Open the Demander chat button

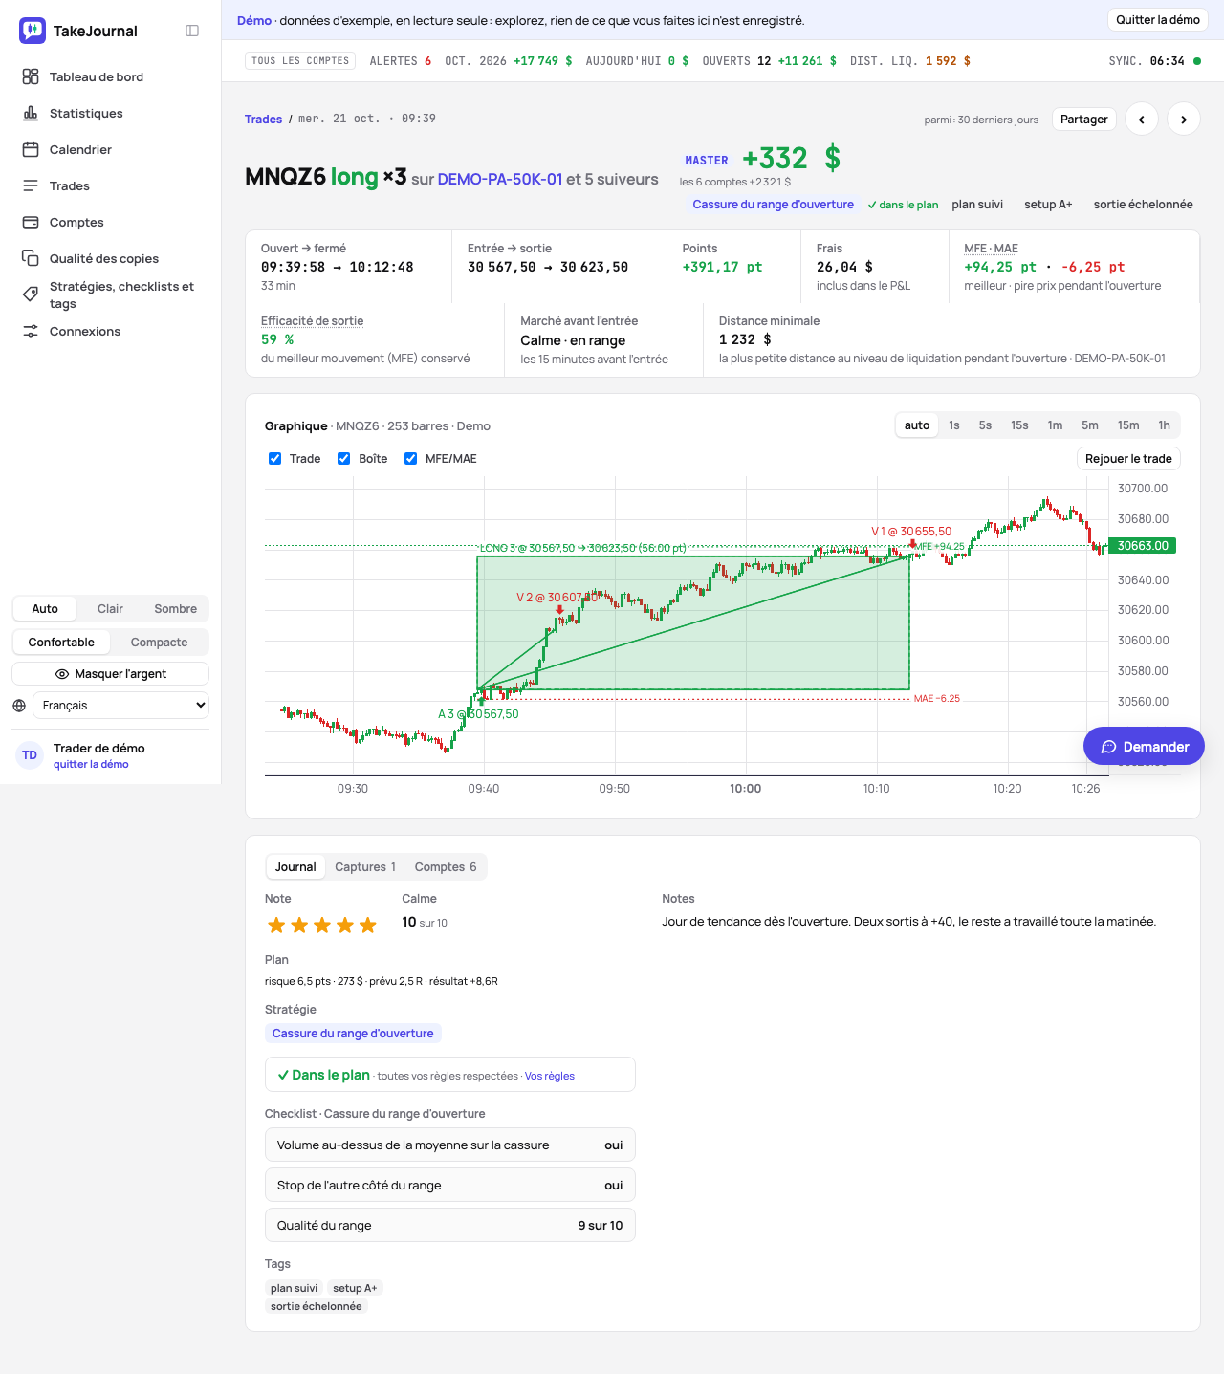1144,747
